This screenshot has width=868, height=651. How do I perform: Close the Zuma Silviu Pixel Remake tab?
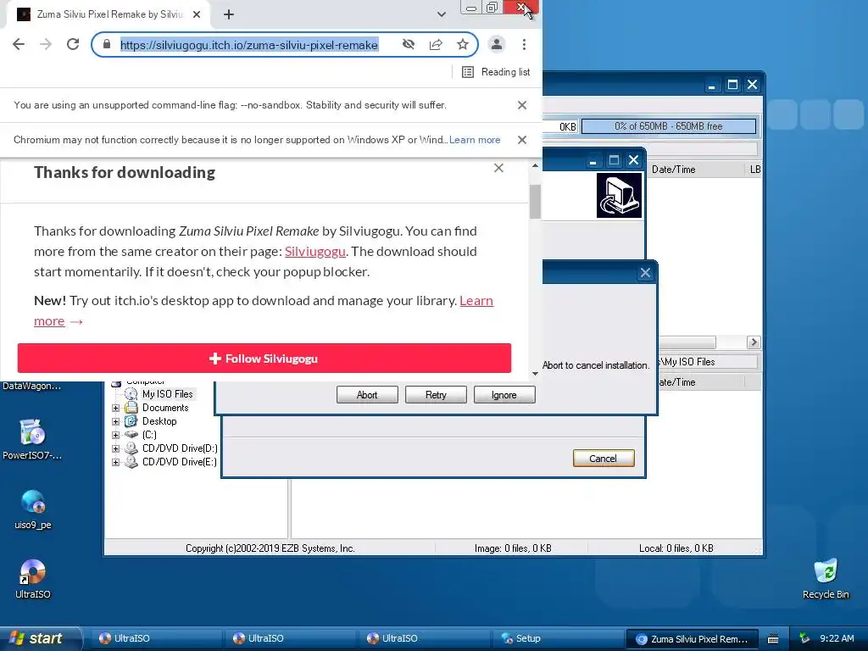click(197, 14)
